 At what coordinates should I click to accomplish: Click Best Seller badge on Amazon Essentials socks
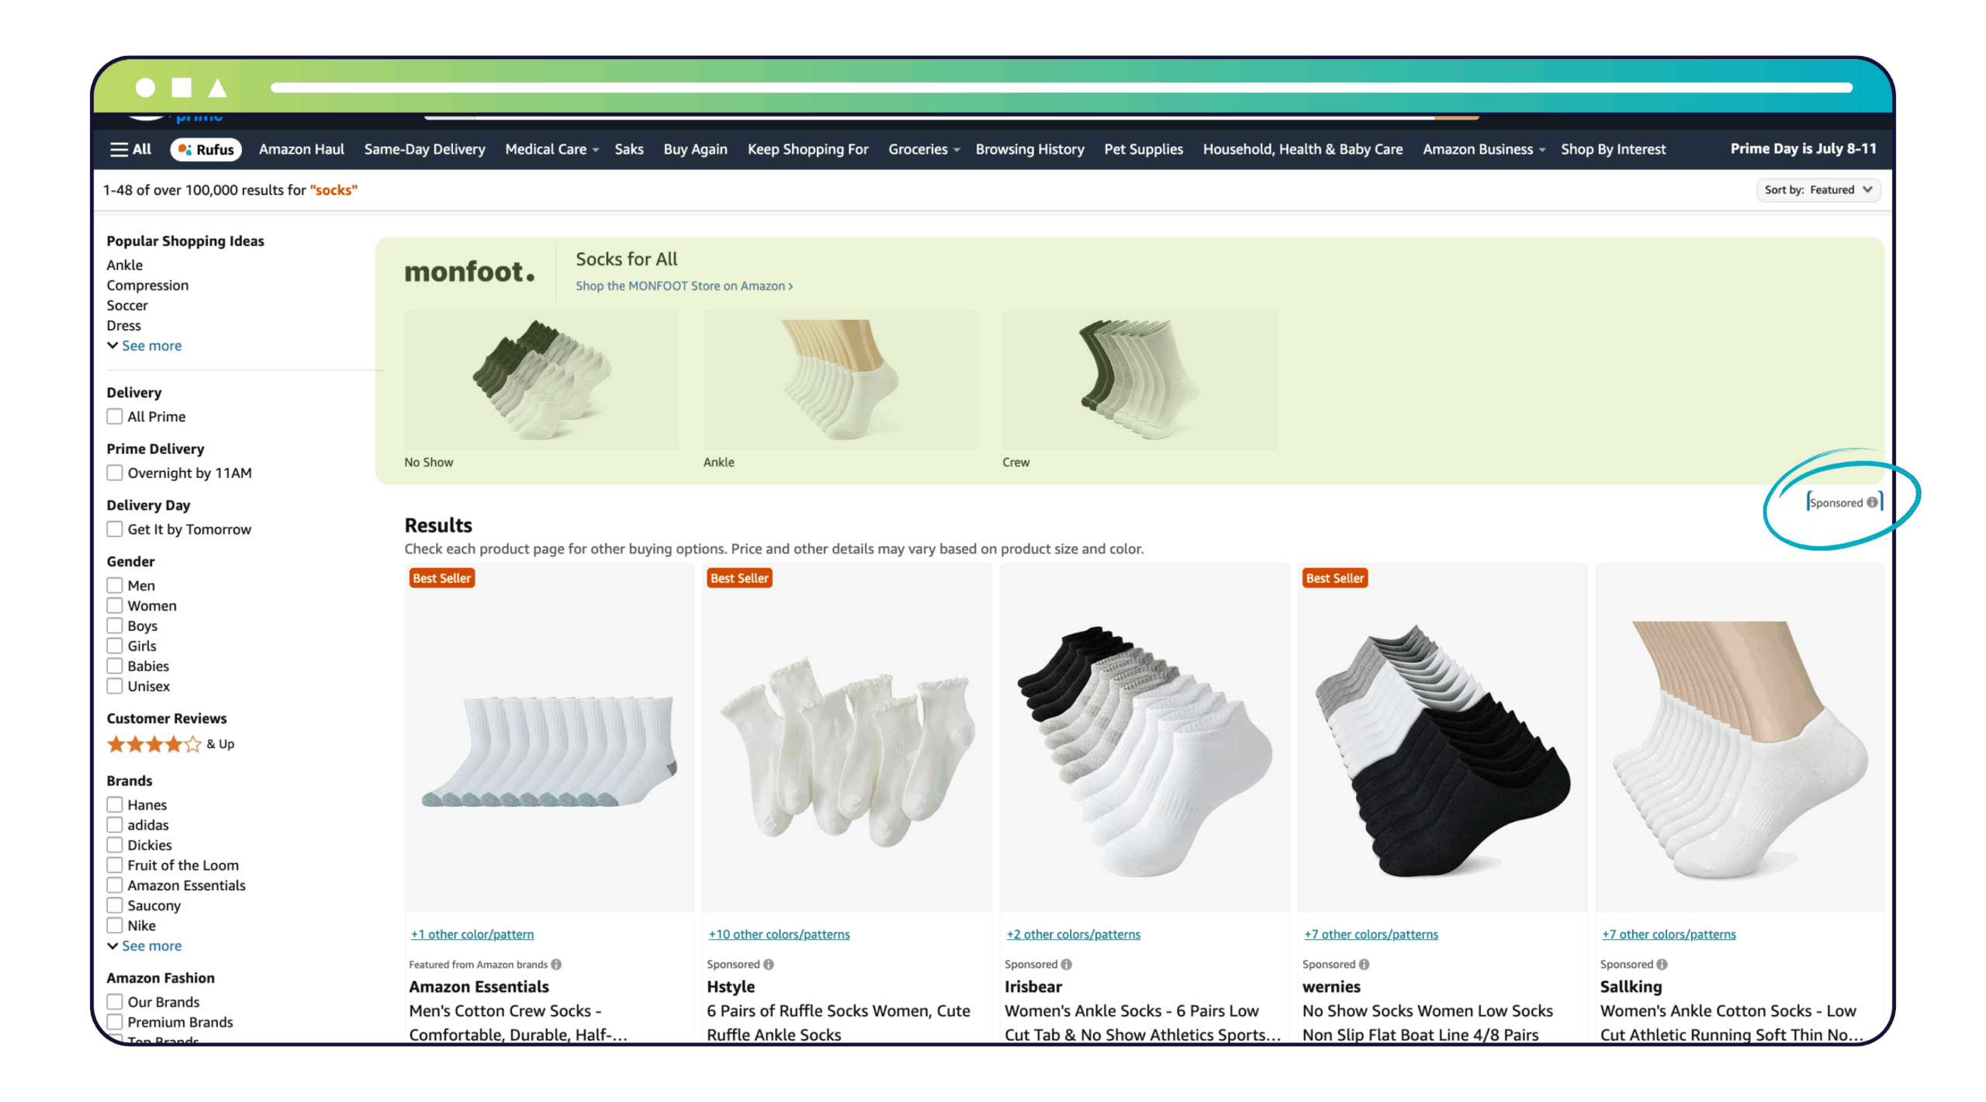click(441, 577)
